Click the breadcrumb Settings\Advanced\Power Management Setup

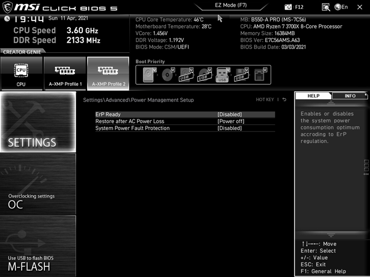click(138, 100)
